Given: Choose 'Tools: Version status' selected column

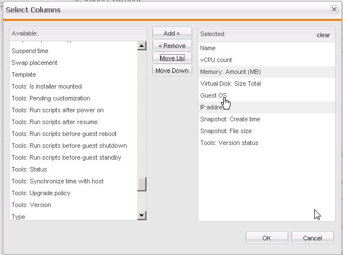Looking at the screenshot, I should (x=229, y=143).
